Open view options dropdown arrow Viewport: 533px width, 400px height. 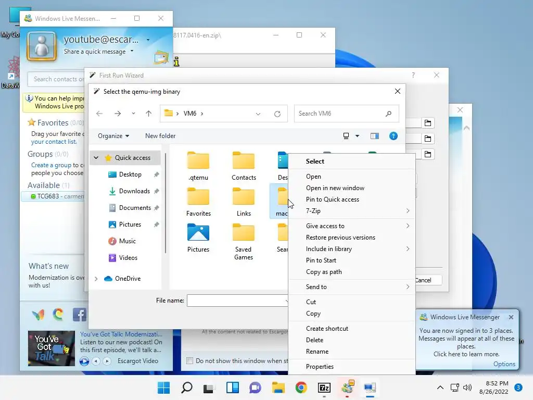357,136
